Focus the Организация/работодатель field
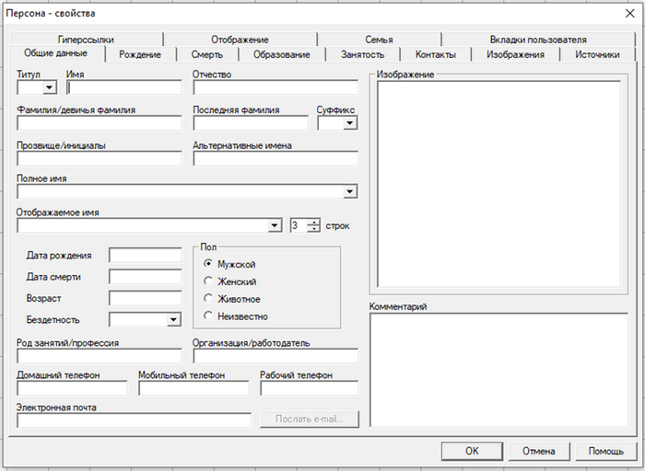 coord(276,356)
